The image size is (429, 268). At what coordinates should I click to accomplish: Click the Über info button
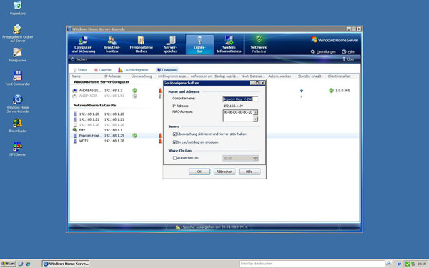[348, 59]
